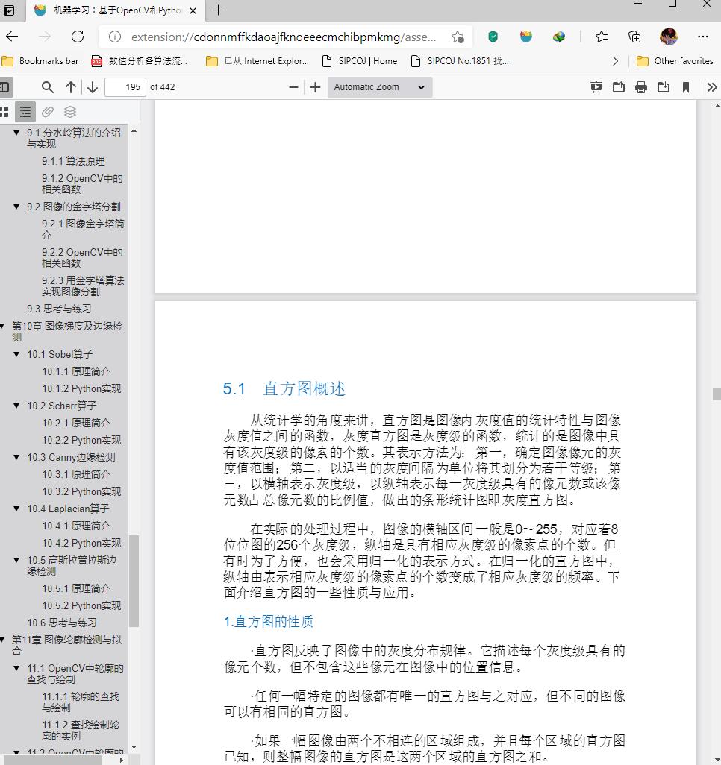
Task: Open browser Settings and more menu
Action: (703, 37)
